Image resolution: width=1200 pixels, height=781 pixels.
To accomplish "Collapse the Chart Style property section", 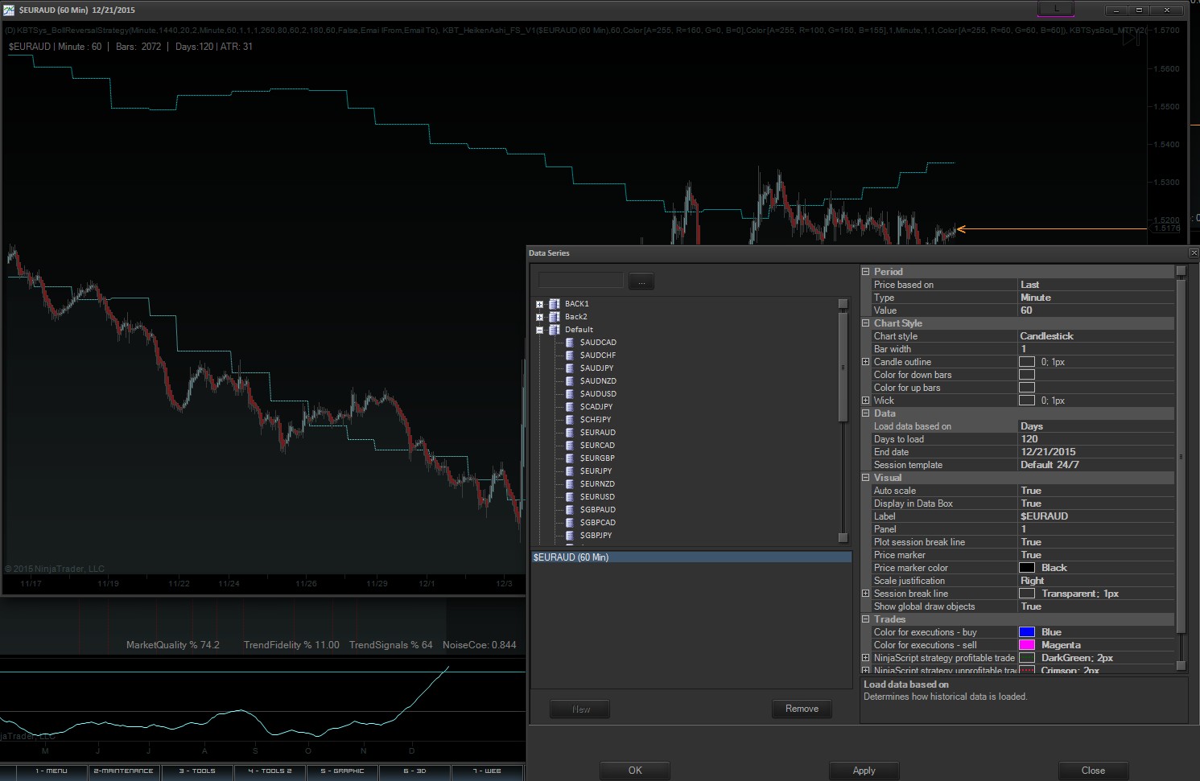I will point(866,323).
